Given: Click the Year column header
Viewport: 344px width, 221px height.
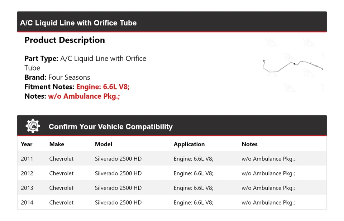Looking at the screenshot, I should (x=27, y=144).
